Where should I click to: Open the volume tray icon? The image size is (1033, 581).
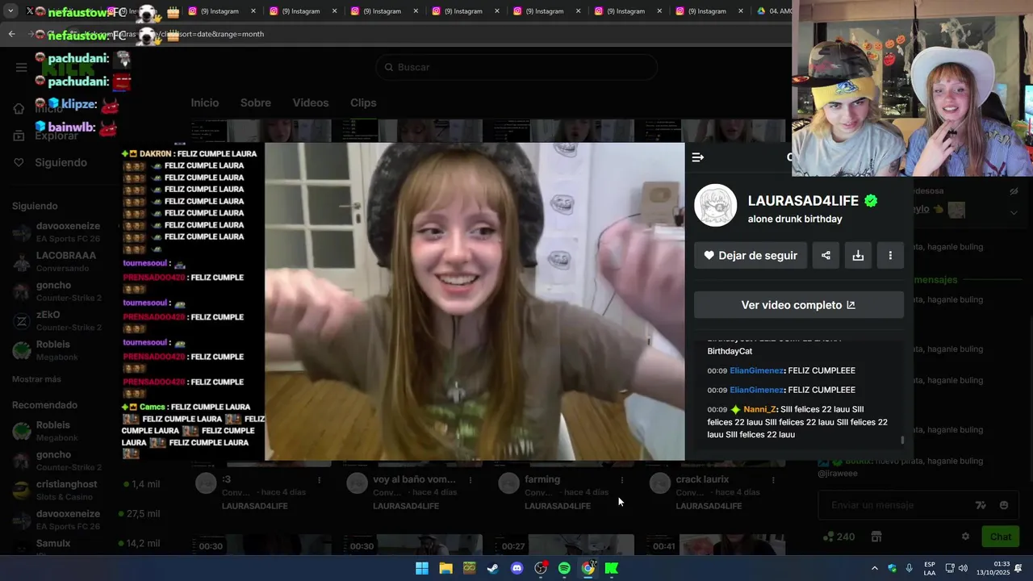pyautogui.click(x=963, y=568)
